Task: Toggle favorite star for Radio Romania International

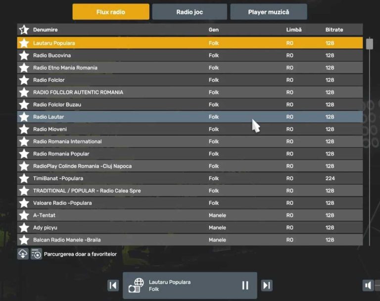Action: [x=24, y=142]
